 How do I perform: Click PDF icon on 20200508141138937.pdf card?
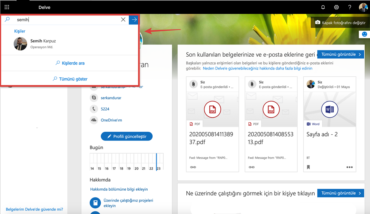tap(212, 109)
